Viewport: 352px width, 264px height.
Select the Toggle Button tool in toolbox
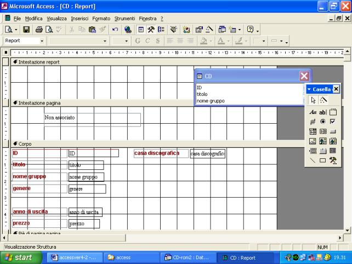point(313,122)
